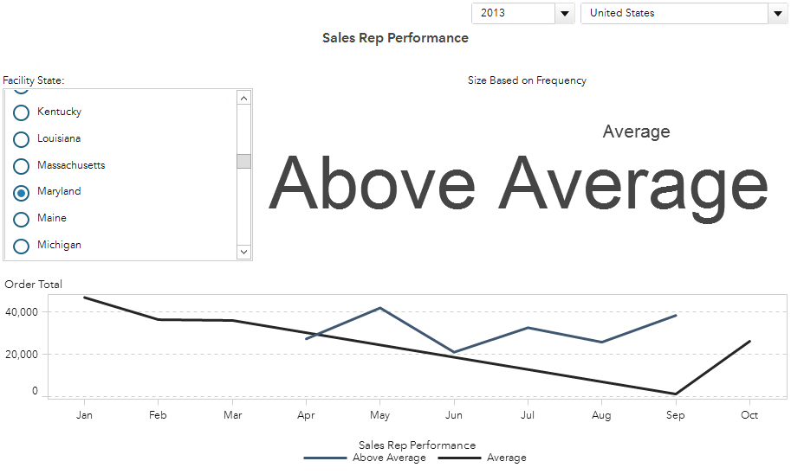Viewport: 791px width, 474px height.
Task: Click the Above Average legend label
Action: point(389,458)
